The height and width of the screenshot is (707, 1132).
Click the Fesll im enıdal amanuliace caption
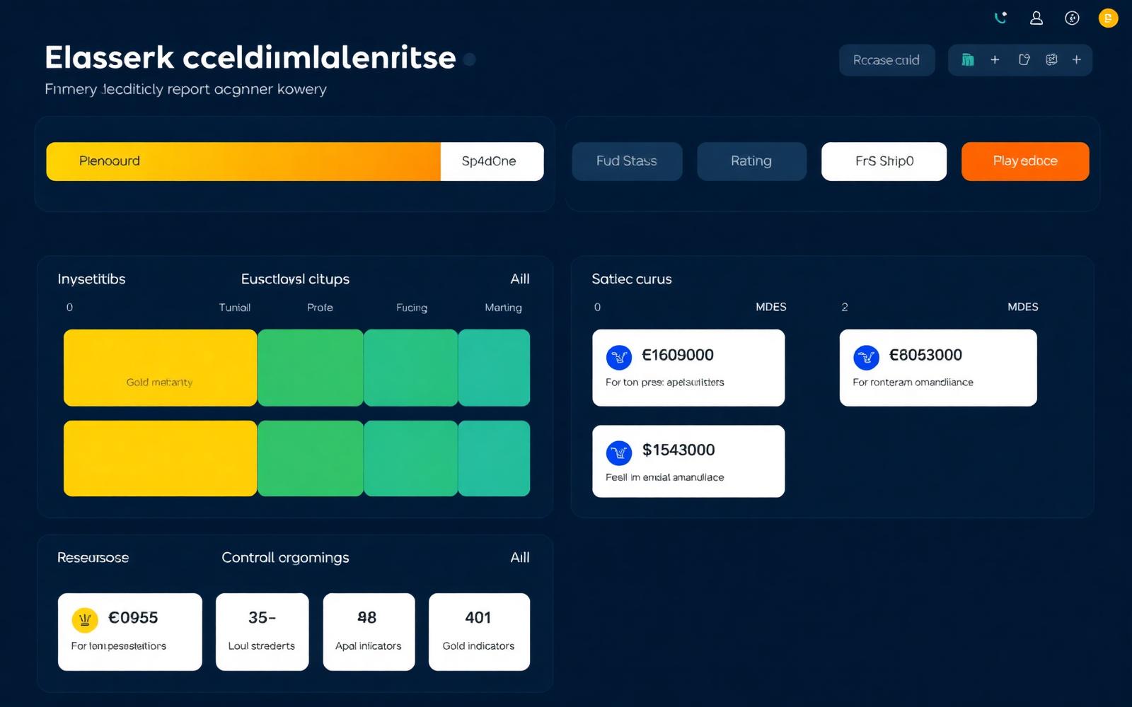(665, 477)
